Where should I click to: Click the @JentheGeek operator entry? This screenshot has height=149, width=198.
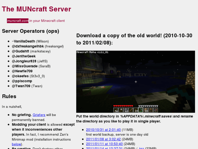(x=24, y=56)
